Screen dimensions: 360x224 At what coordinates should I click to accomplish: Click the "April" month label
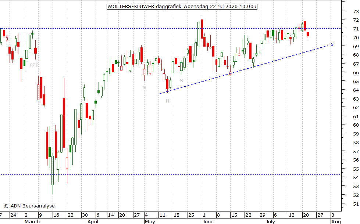(93, 221)
